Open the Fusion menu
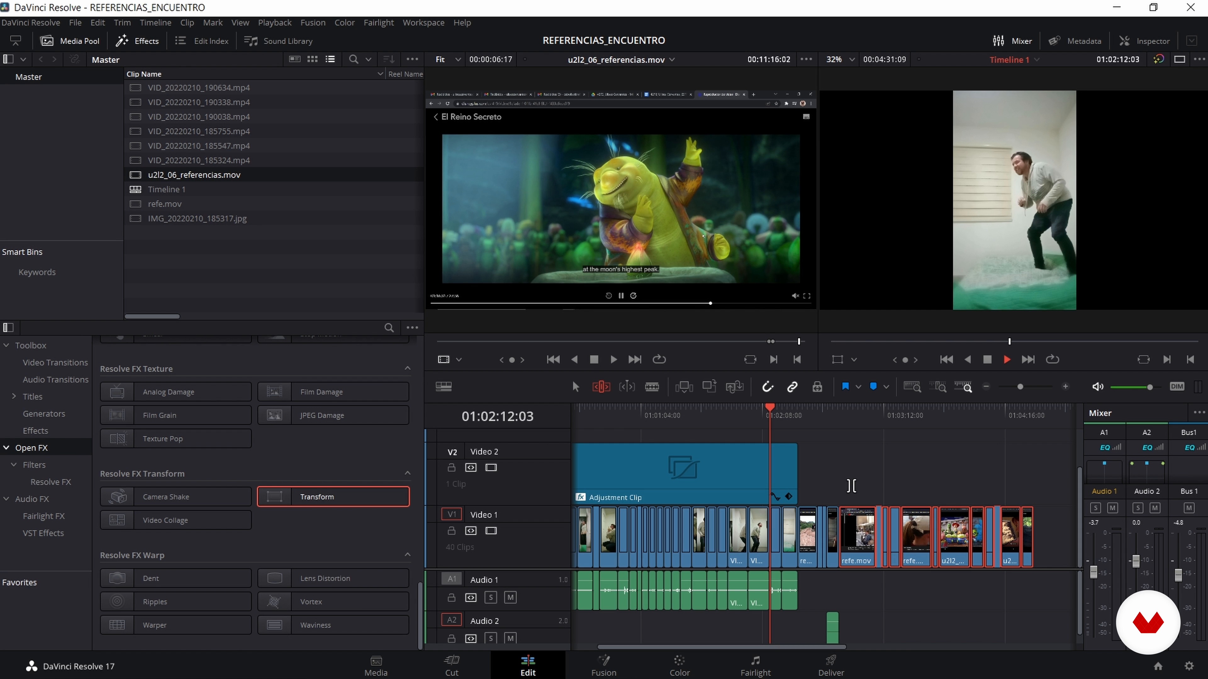 coord(312,23)
